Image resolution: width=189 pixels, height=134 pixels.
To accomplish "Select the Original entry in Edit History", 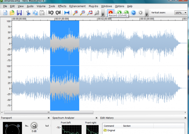I will pyautogui.click(x=109, y=130).
